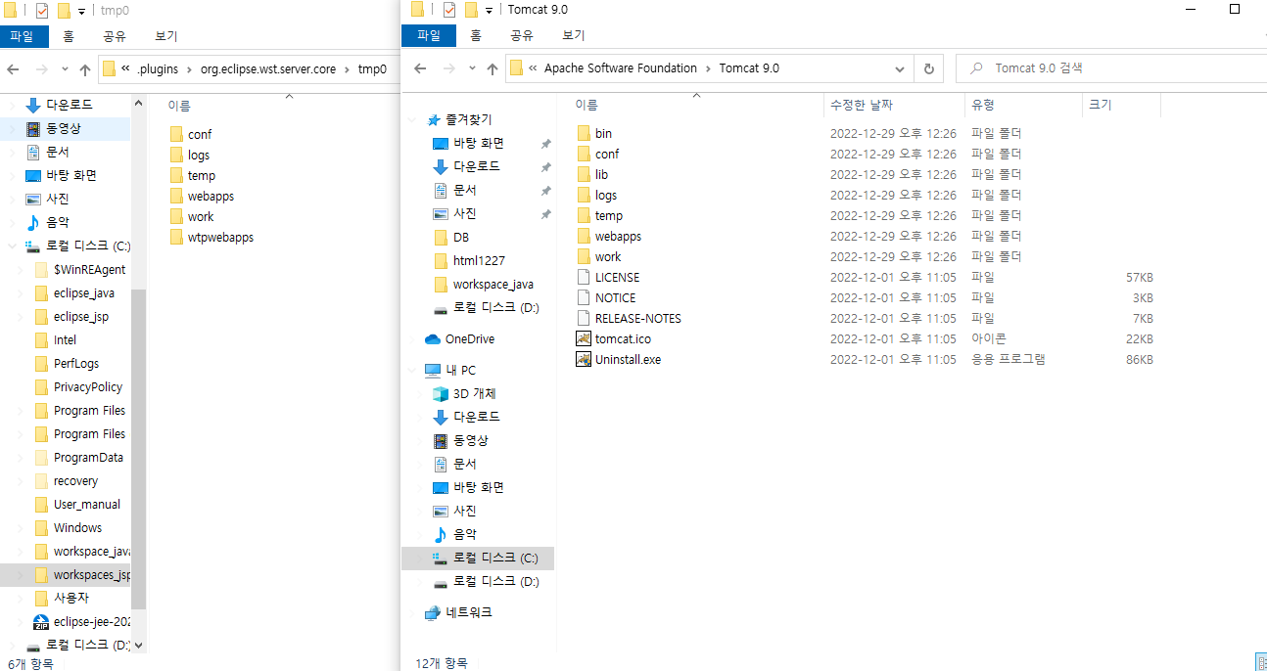1267x671 pixels.
Task: Go up one level in tmp0 window
Action: point(85,69)
